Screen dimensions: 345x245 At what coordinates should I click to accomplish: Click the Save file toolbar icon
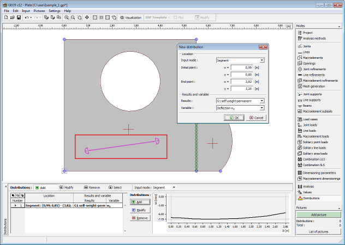click(x=19, y=17)
